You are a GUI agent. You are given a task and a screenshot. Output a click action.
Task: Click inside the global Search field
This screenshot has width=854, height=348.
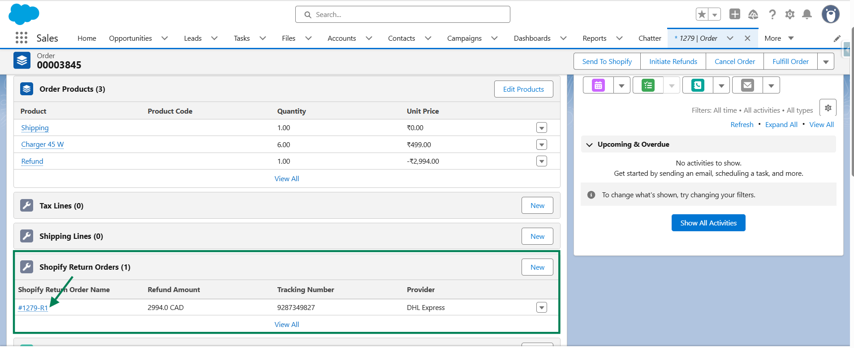pos(403,14)
